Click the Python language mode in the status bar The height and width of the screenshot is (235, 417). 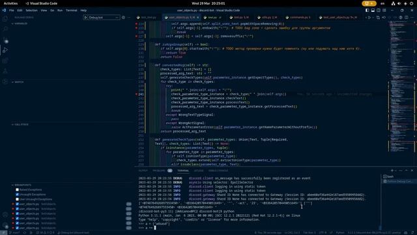pos(339,233)
